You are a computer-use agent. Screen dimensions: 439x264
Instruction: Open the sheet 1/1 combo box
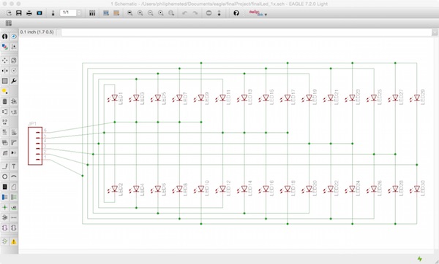[x=68, y=12]
